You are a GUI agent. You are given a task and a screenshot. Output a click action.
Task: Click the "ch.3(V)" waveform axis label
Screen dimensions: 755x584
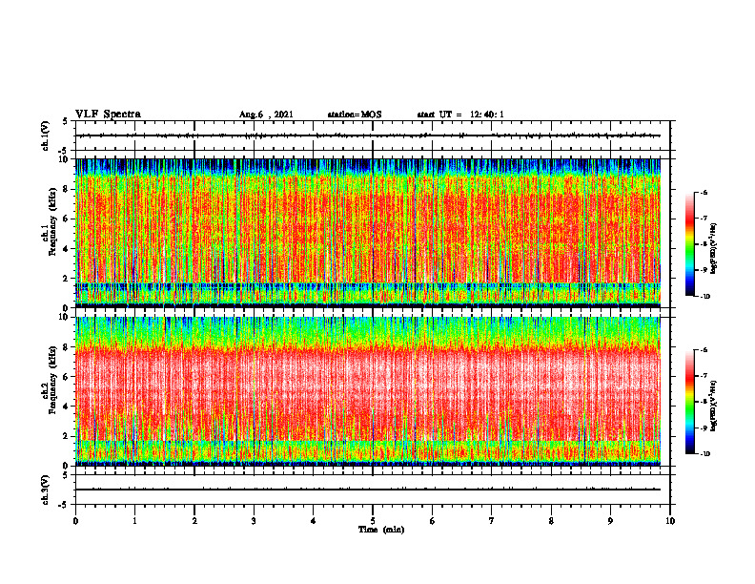(46, 490)
